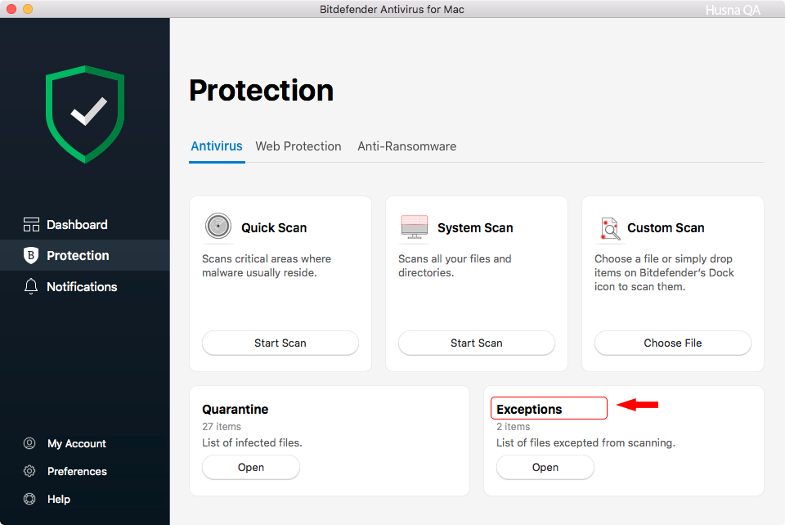The height and width of the screenshot is (525, 785).
Task: Open the Exceptions list
Action: 545,468
